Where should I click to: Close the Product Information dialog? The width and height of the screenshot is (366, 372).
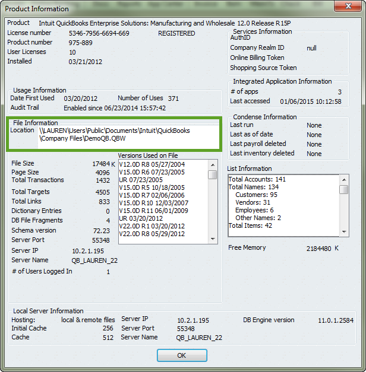tap(348, 6)
